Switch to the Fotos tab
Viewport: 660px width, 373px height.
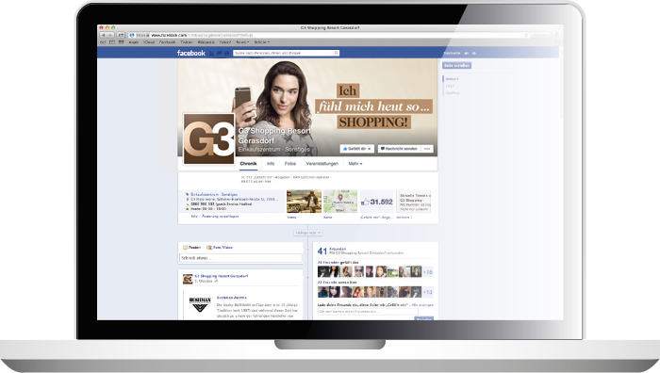pyautogui.click(x=290, y=164)
